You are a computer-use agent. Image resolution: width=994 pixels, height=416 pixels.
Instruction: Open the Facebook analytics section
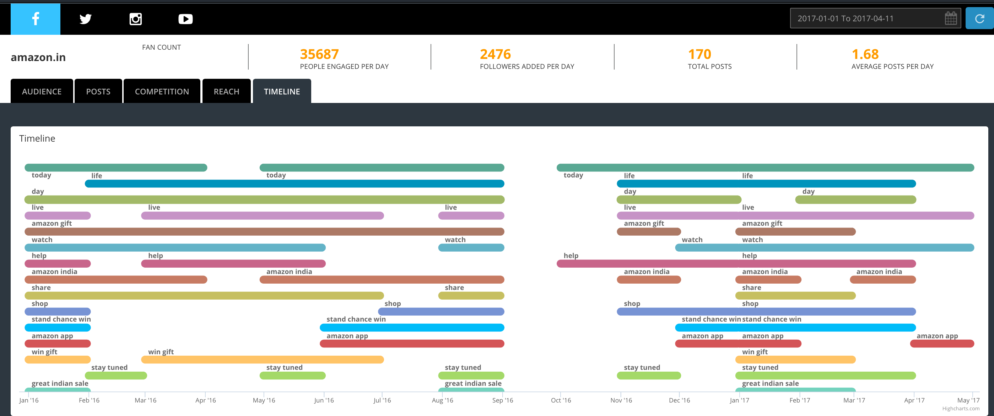pos(35,18)
